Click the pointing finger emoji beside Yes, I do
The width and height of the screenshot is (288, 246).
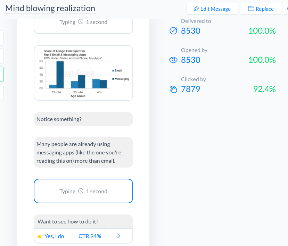[40, 236]
